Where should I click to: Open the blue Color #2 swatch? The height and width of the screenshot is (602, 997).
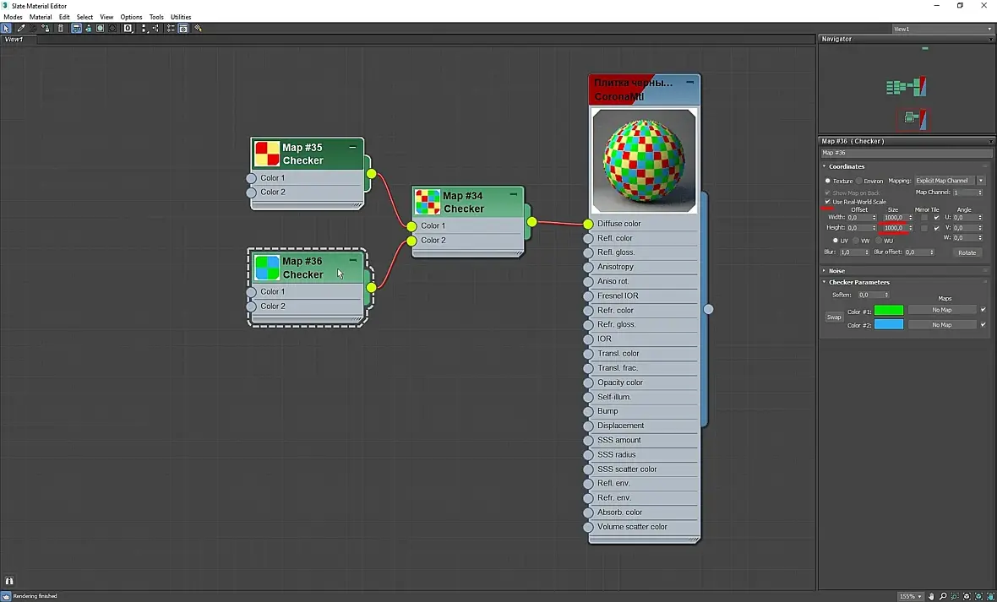888,324
